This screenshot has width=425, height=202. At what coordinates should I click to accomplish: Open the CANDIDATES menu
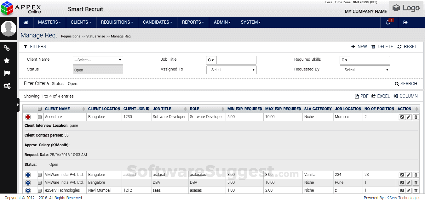click(158, 22)
